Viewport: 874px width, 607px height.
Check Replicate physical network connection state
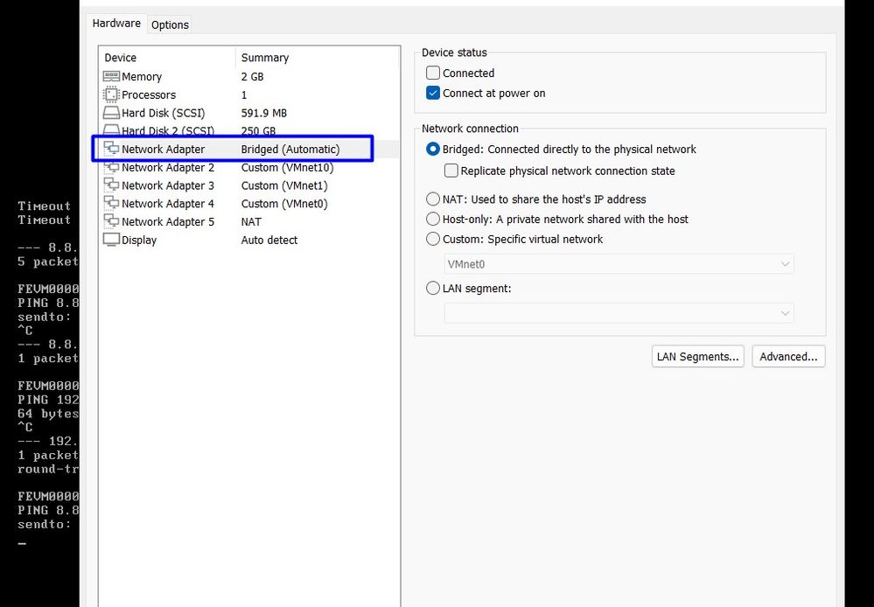point(451,171)
